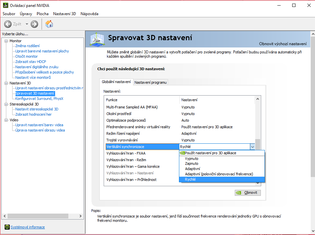
Task: Open the Úpravy menu
Action: pyautogui.click(x=26, y=14)
